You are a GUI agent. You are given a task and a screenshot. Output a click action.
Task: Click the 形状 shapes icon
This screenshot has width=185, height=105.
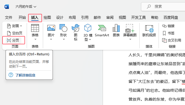(x=63, y=28)
